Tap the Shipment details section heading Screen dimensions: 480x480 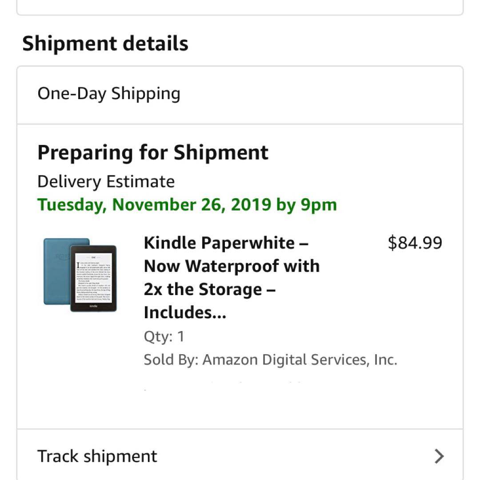[x=105, y=44]
